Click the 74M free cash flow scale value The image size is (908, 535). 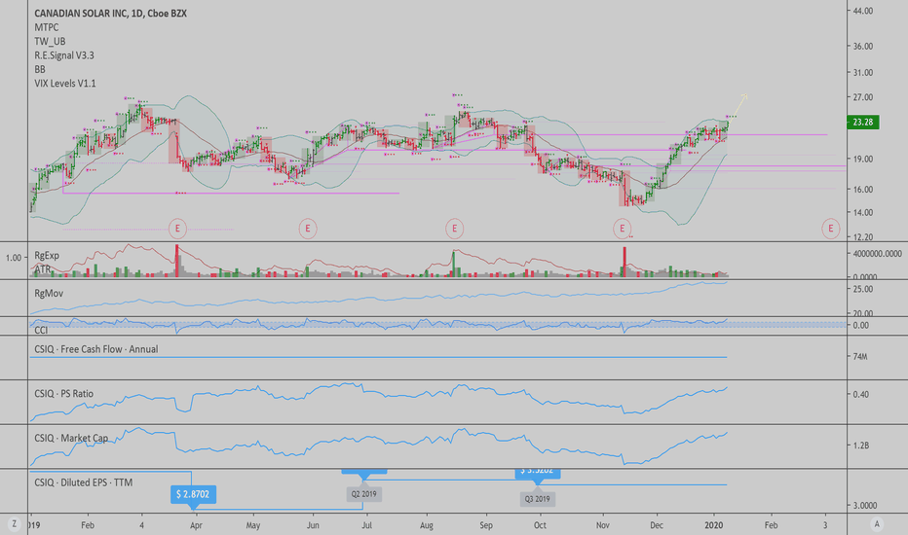(x=860, y=357)
